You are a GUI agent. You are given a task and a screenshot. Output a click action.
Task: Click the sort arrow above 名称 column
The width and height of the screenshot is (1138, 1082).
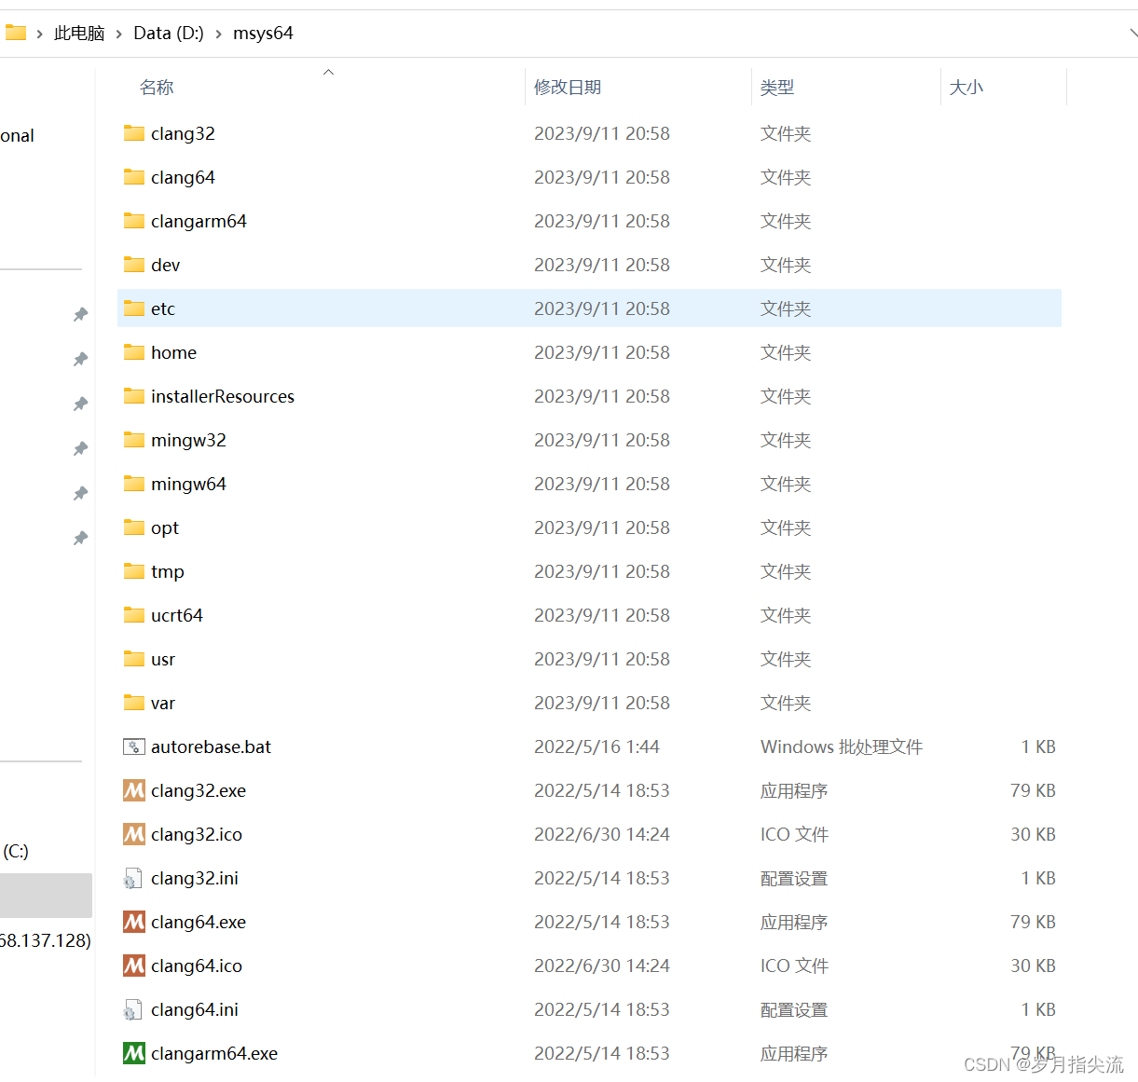click(328, 71)
